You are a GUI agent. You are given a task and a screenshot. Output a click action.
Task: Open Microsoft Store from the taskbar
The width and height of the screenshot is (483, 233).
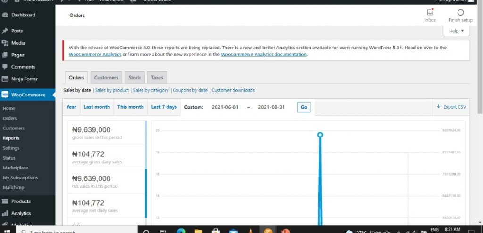216,230
